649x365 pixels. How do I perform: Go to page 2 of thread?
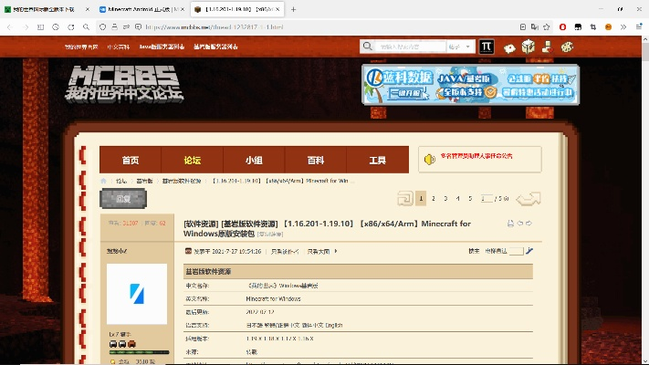(433, 198)
